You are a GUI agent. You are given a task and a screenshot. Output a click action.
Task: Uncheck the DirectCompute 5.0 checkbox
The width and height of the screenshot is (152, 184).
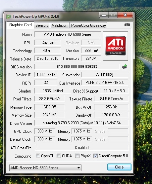[95, 156]
